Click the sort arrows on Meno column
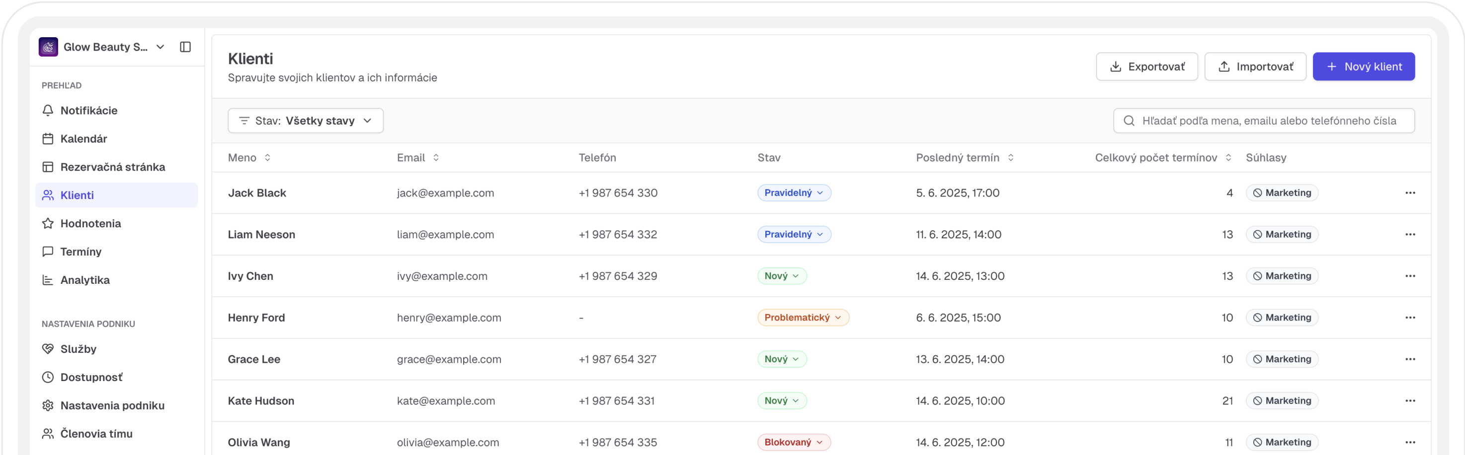This screenshot has height=455, width=1465. coord(267,157)
